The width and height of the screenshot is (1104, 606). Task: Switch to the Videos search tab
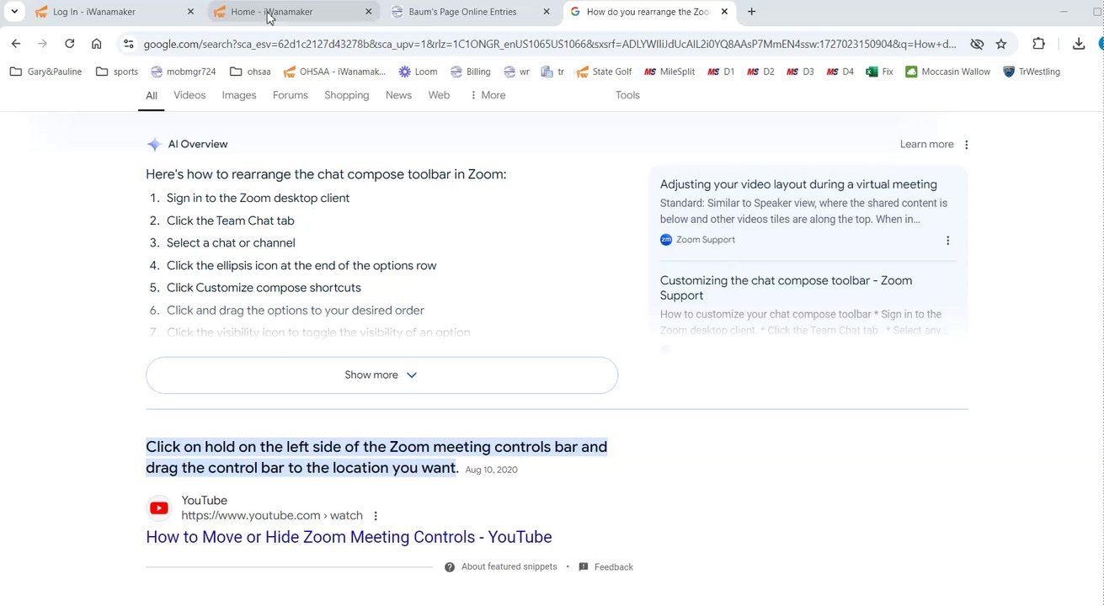pos(189,95)
